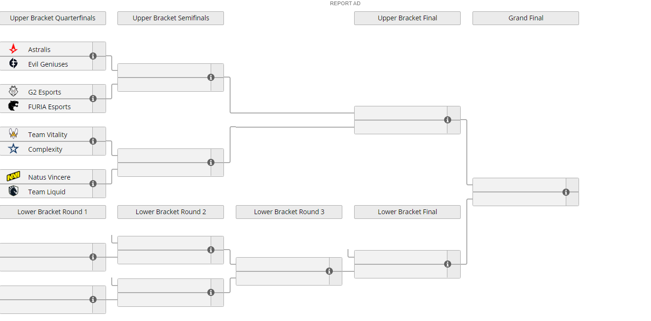Click the Team Vitality bee logo
The width and height of the screenshot is (651, 321).
click(14, 134)
